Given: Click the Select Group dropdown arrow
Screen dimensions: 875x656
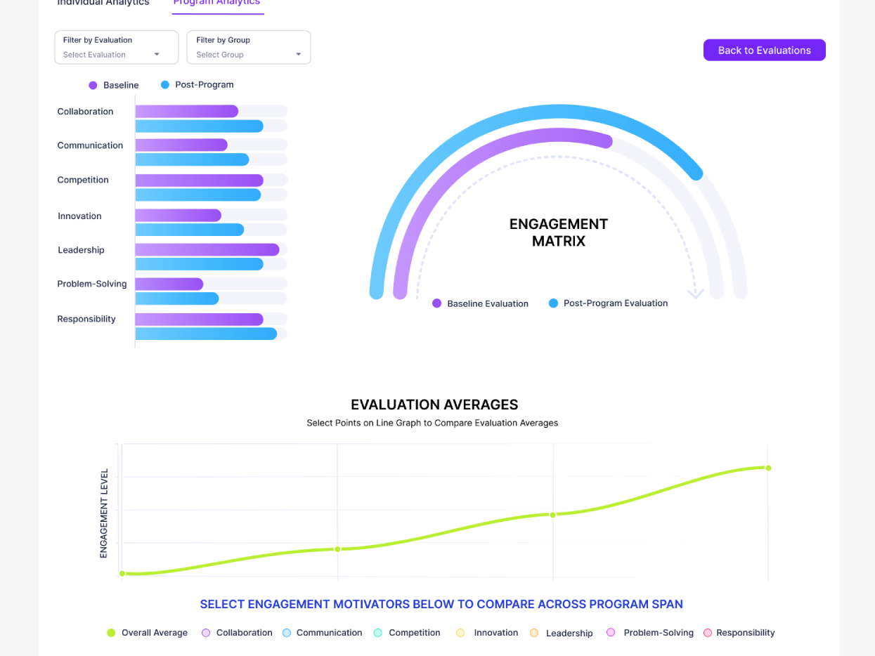Looking at the screenshot, I should pos(298,55).
